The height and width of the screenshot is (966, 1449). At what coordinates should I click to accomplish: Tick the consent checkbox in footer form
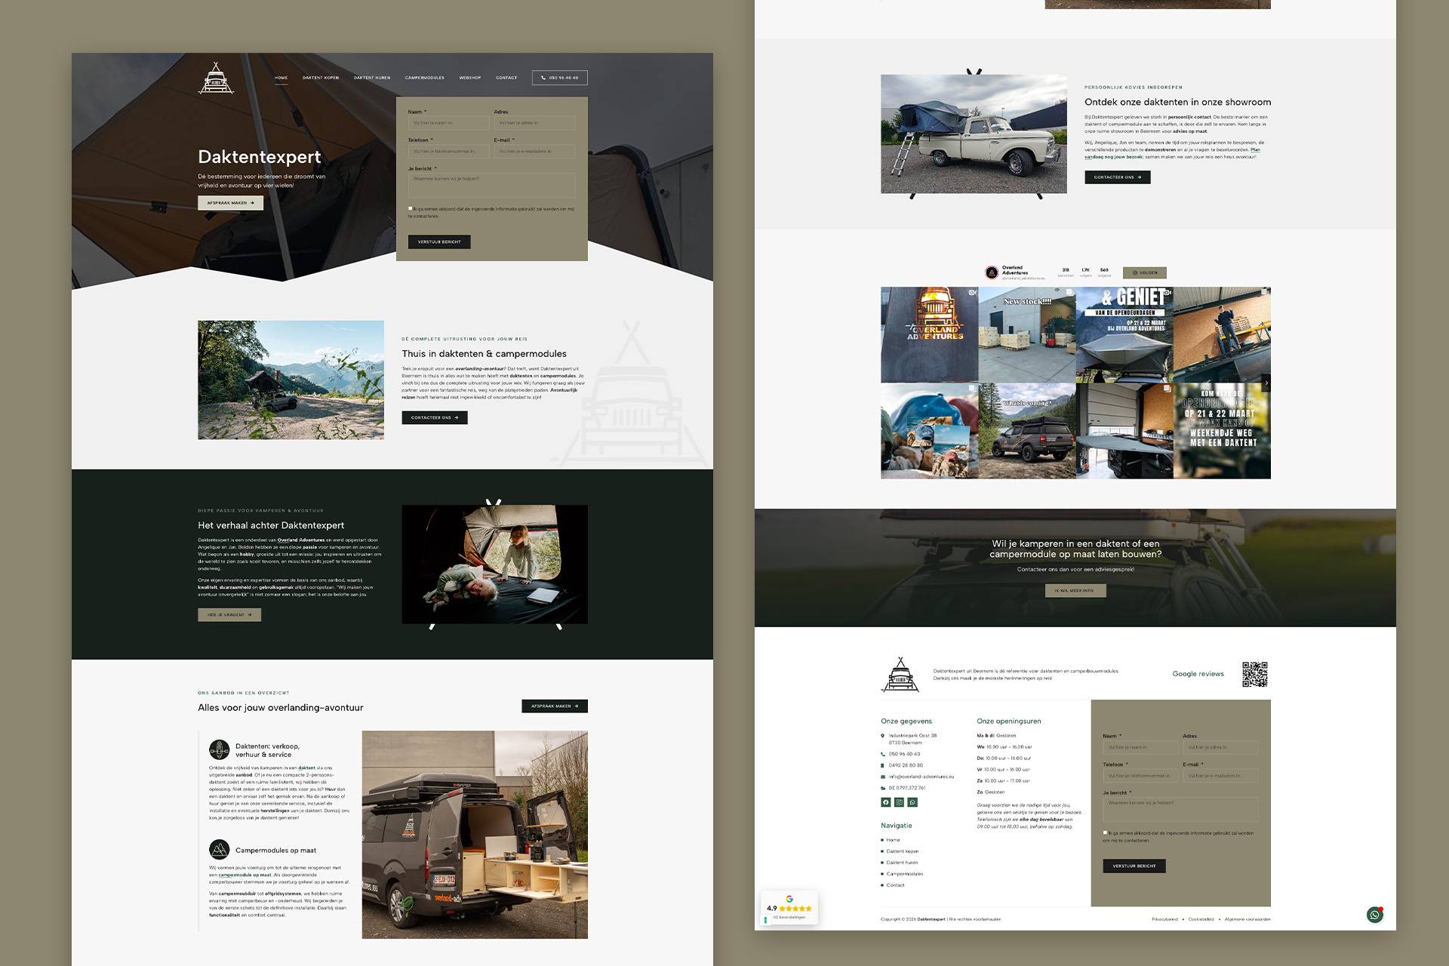coord(1105,832)
